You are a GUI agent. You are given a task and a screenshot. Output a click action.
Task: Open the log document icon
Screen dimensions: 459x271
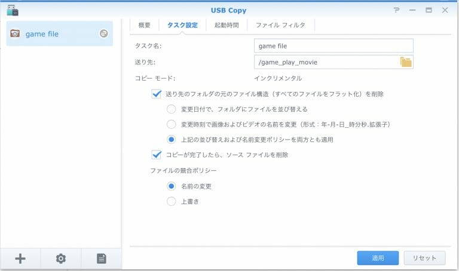pyautogui.click(x=101, y=258)
